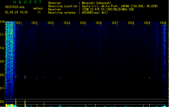Click the 1527 time marker
This screenshot has width=169, height=107.
coord(115,23)
